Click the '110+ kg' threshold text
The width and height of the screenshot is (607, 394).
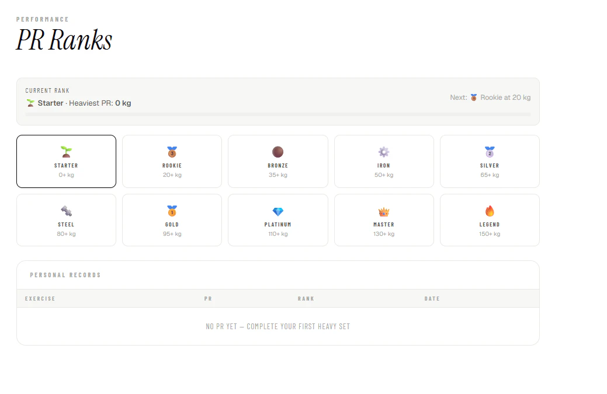coord(278,234)
